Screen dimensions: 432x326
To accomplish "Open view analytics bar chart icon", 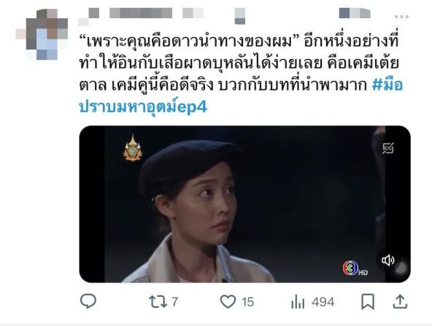I will [298, 302].
